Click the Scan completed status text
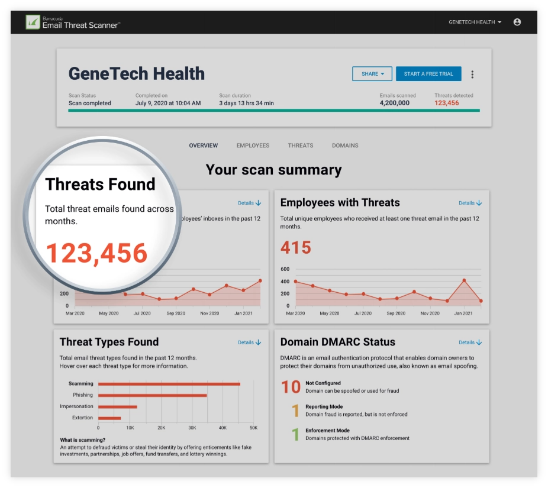The image size is (548, 488). (90, 104)
